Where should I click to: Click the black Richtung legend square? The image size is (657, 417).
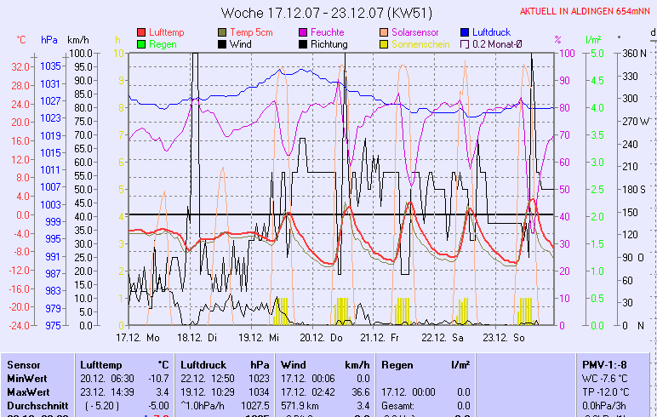(304, 44)
